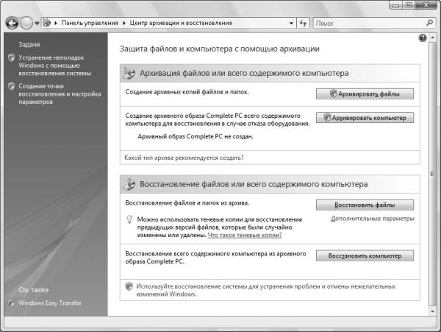441x332 pixels.
Task: Close the window
Action: (x=426, y=5)
